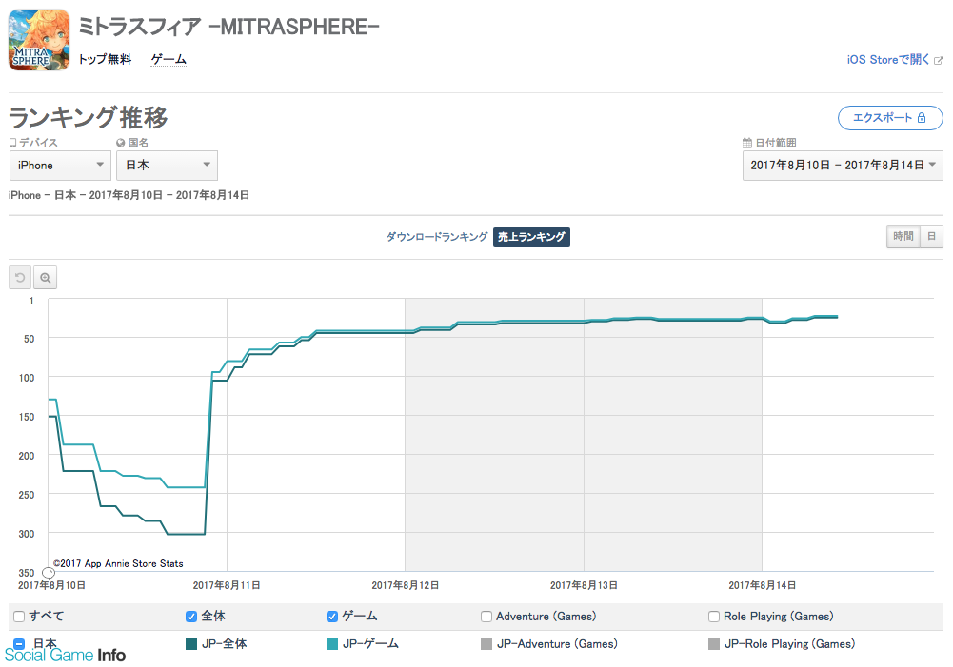Viewport: 953px width, 667px height.
Task: Click the ゲーム category link under title
Action: 169,60
